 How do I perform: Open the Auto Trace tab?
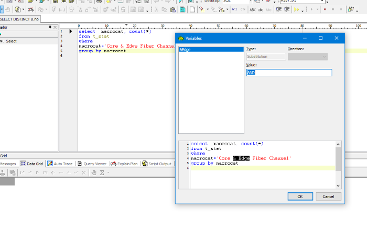pyautogui.click(x=60, y=164)
